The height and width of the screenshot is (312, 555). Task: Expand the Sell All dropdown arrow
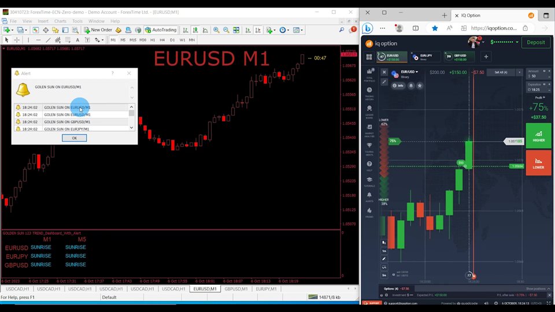tap(519, 72)
